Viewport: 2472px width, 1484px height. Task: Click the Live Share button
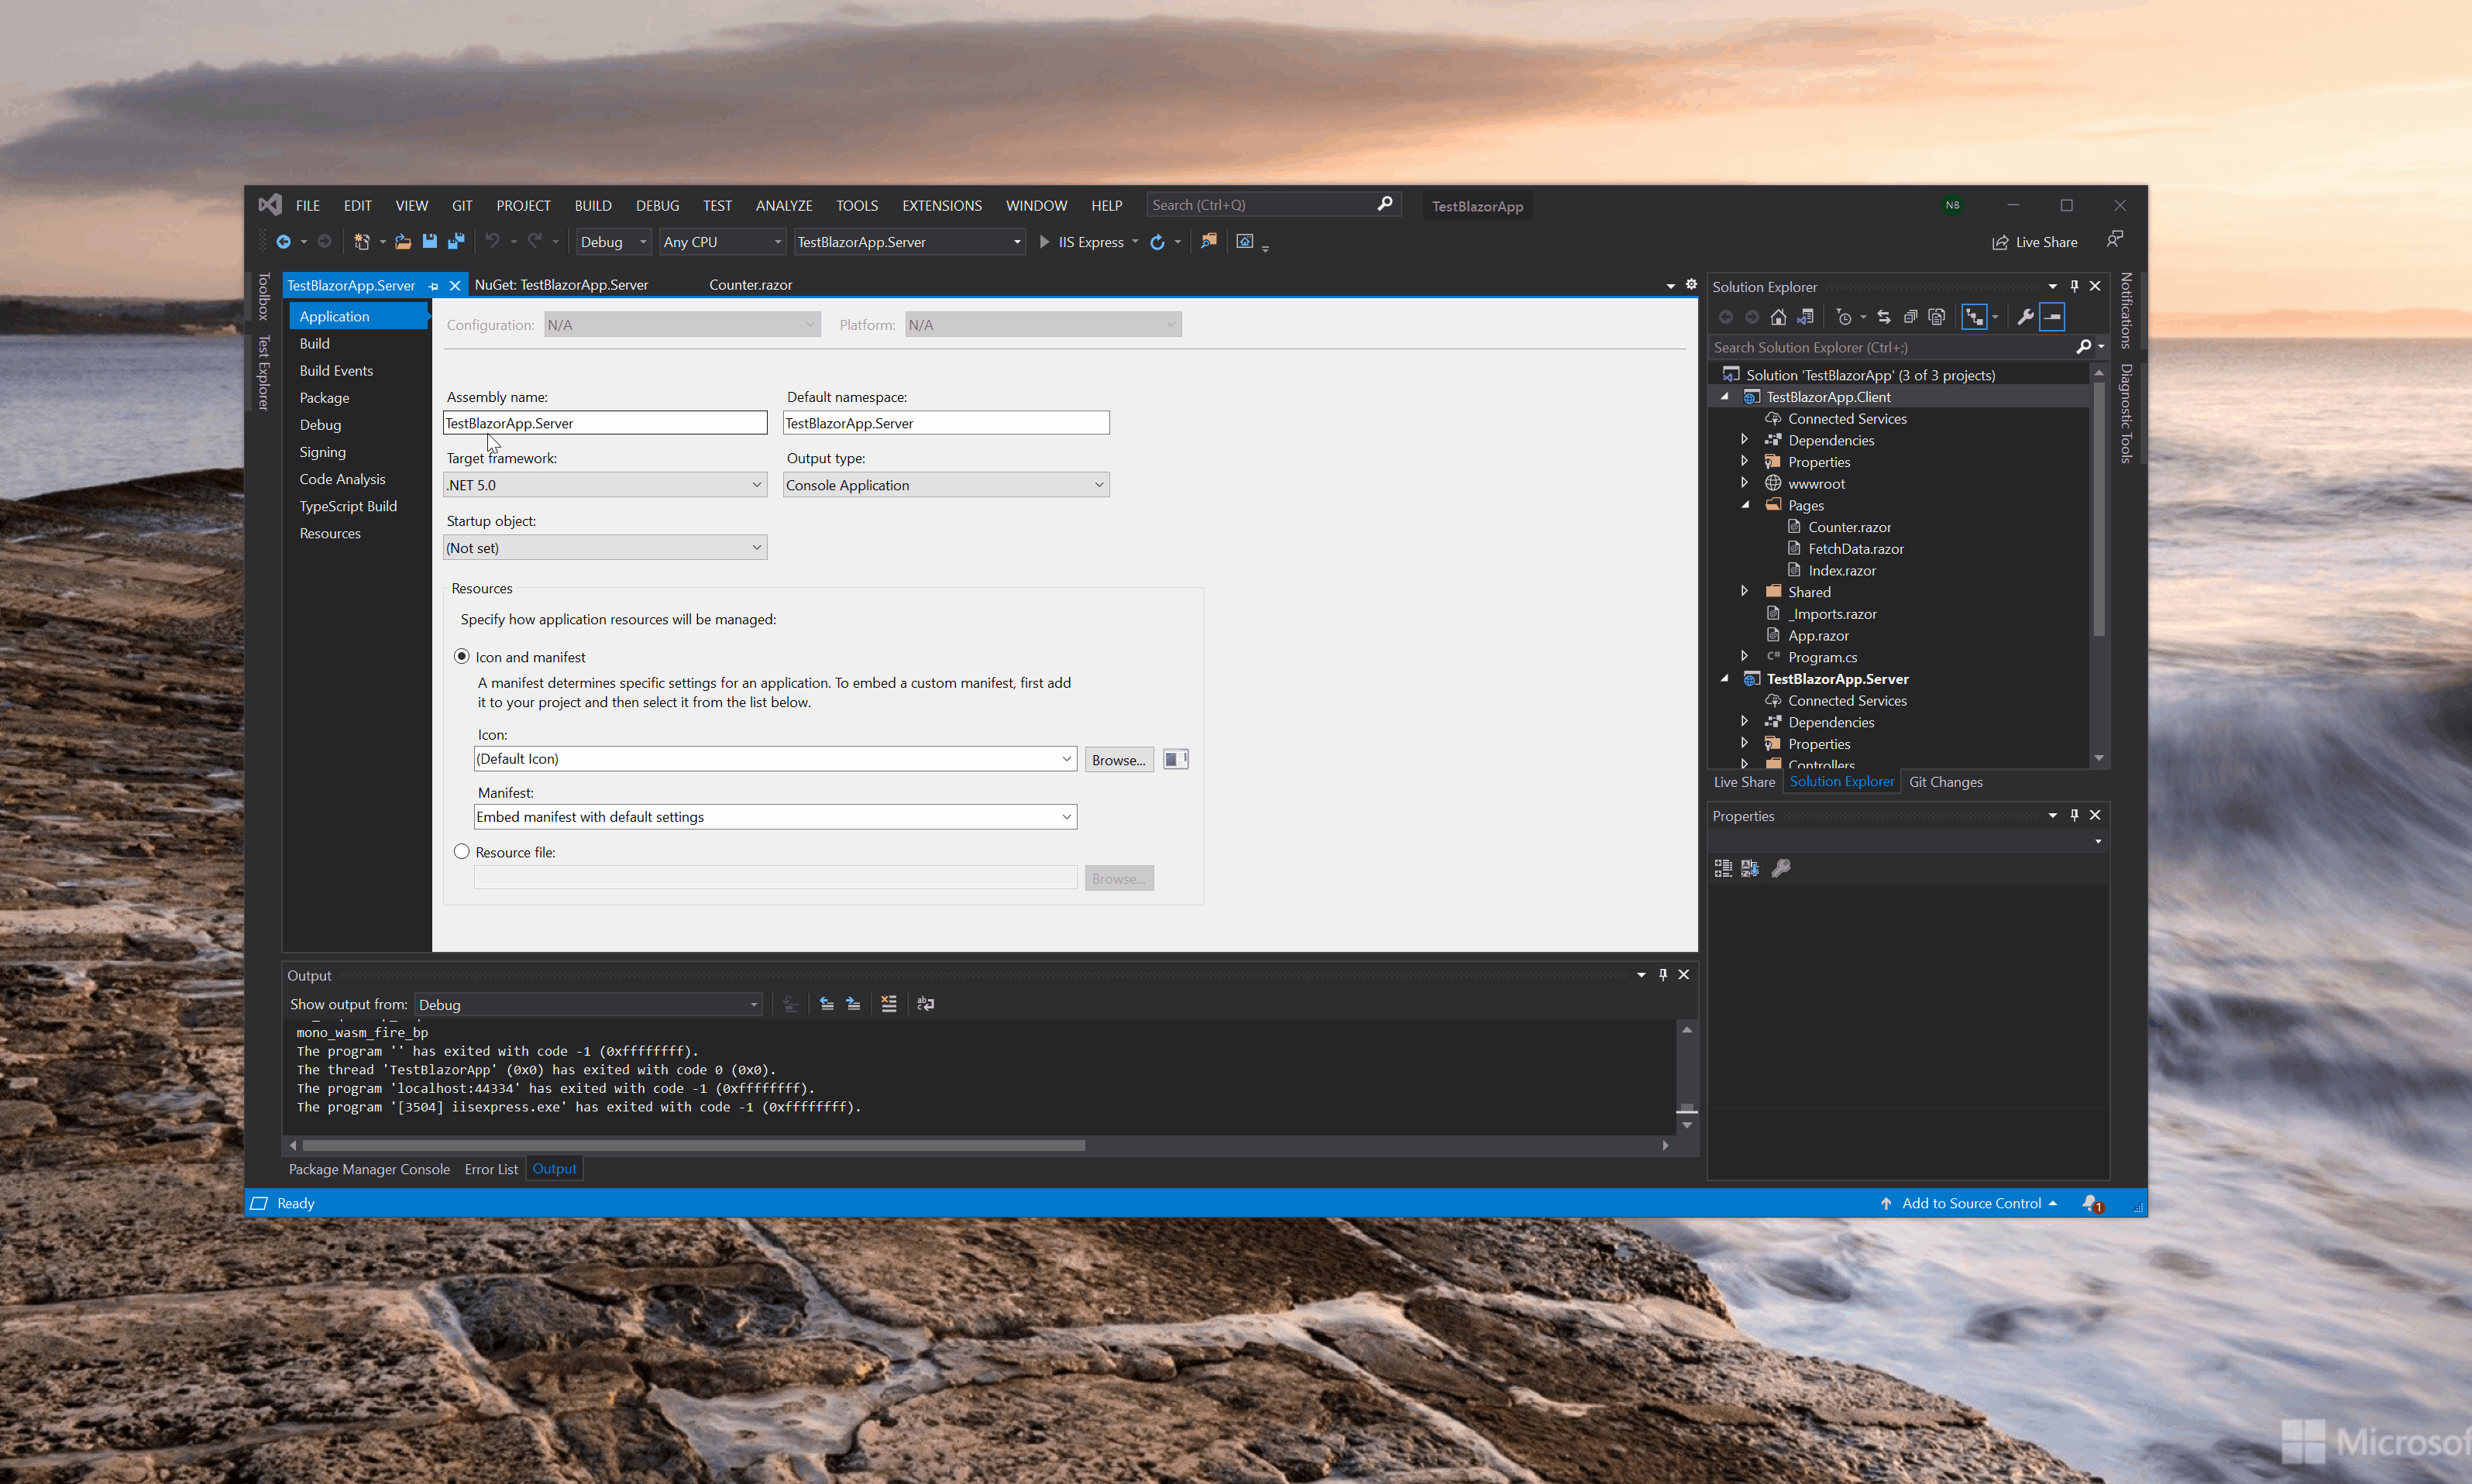click(2035, 242)
